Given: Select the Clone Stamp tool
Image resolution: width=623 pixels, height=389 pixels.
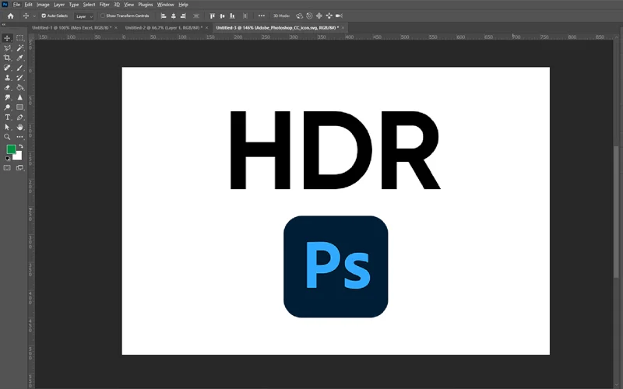Looking at the screenshot, I should pos(7,78).
